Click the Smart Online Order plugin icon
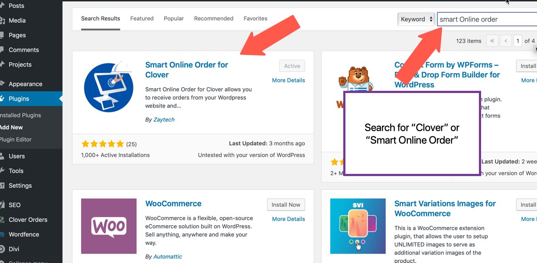The height and width of the screenshot is (263, 537). click(x=109, y=87)
